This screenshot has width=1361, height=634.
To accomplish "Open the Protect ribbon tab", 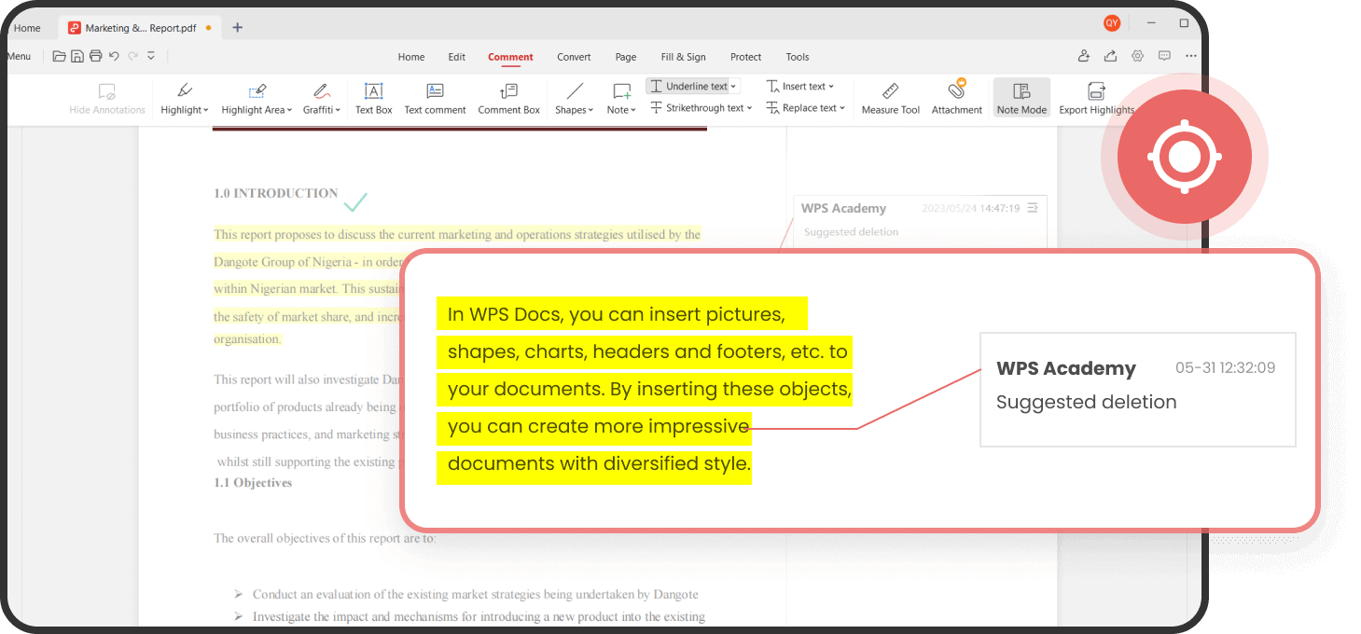I will (745, 57).
